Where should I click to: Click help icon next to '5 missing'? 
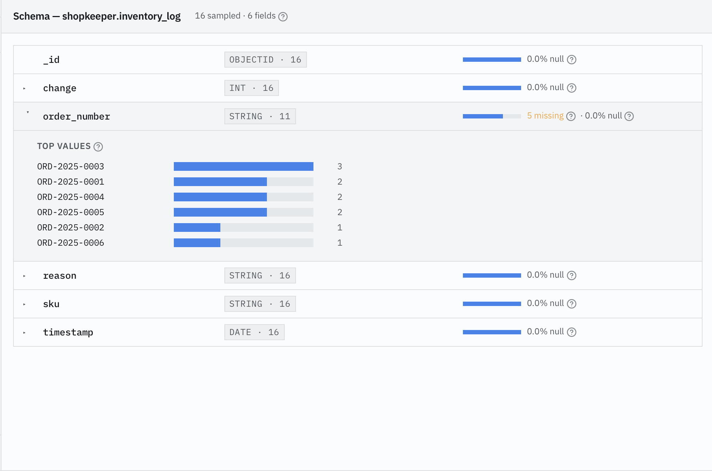point(571,116)
